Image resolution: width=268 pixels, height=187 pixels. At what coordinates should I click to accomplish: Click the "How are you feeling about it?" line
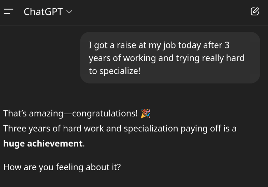point(62,167)
